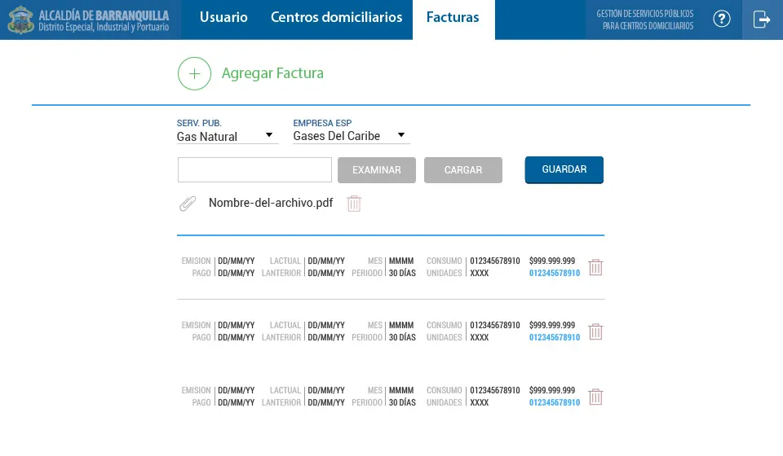Click the CARGAR button

click(x=463, y=170)
